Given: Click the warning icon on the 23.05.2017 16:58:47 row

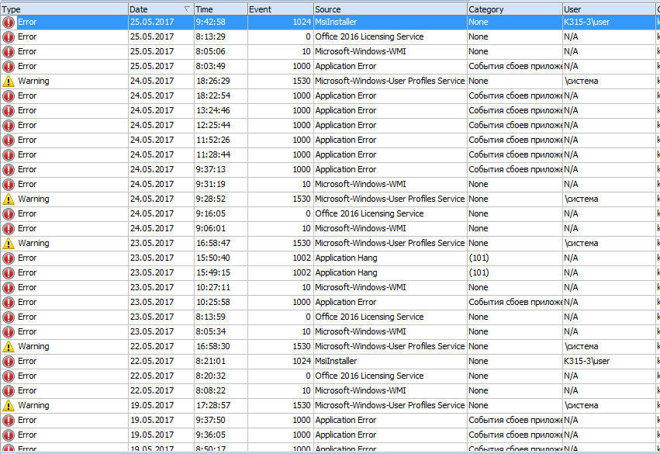Looking at the screenshot, I should coord(9,244).
